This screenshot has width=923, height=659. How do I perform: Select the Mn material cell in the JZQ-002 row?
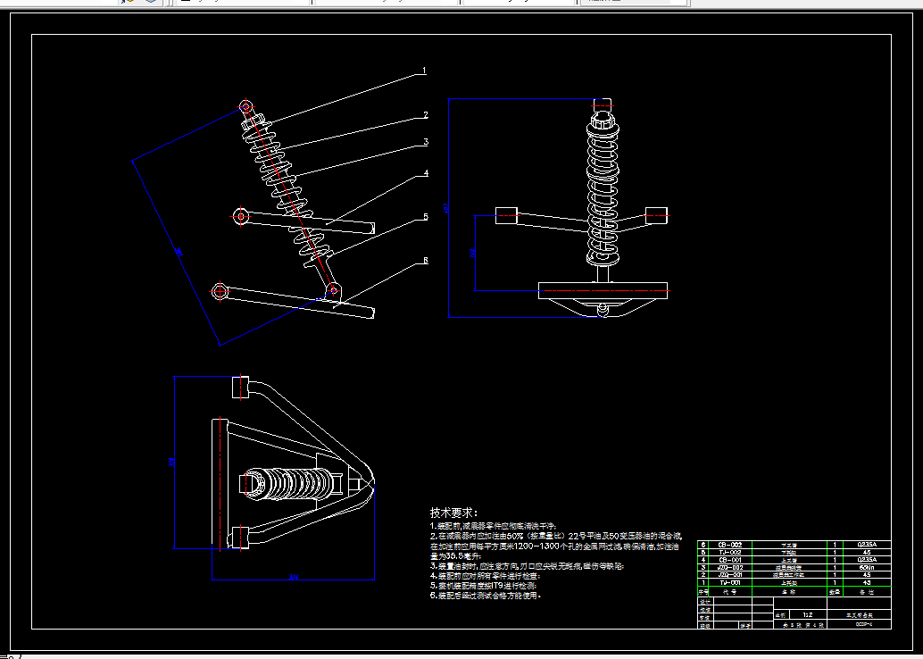click(867, 567)
